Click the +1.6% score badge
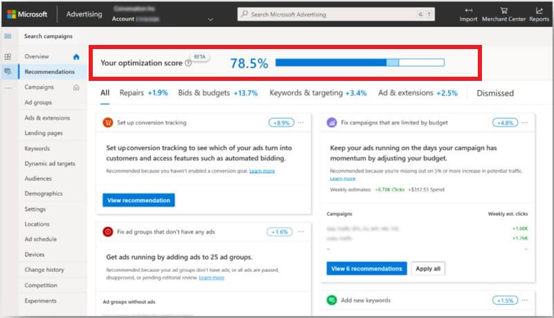The width and height of the screenshot is (554, 318). click(x=280, y=232)
